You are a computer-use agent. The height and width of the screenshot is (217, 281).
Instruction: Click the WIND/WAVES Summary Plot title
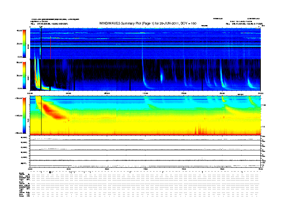click(148, 23)
